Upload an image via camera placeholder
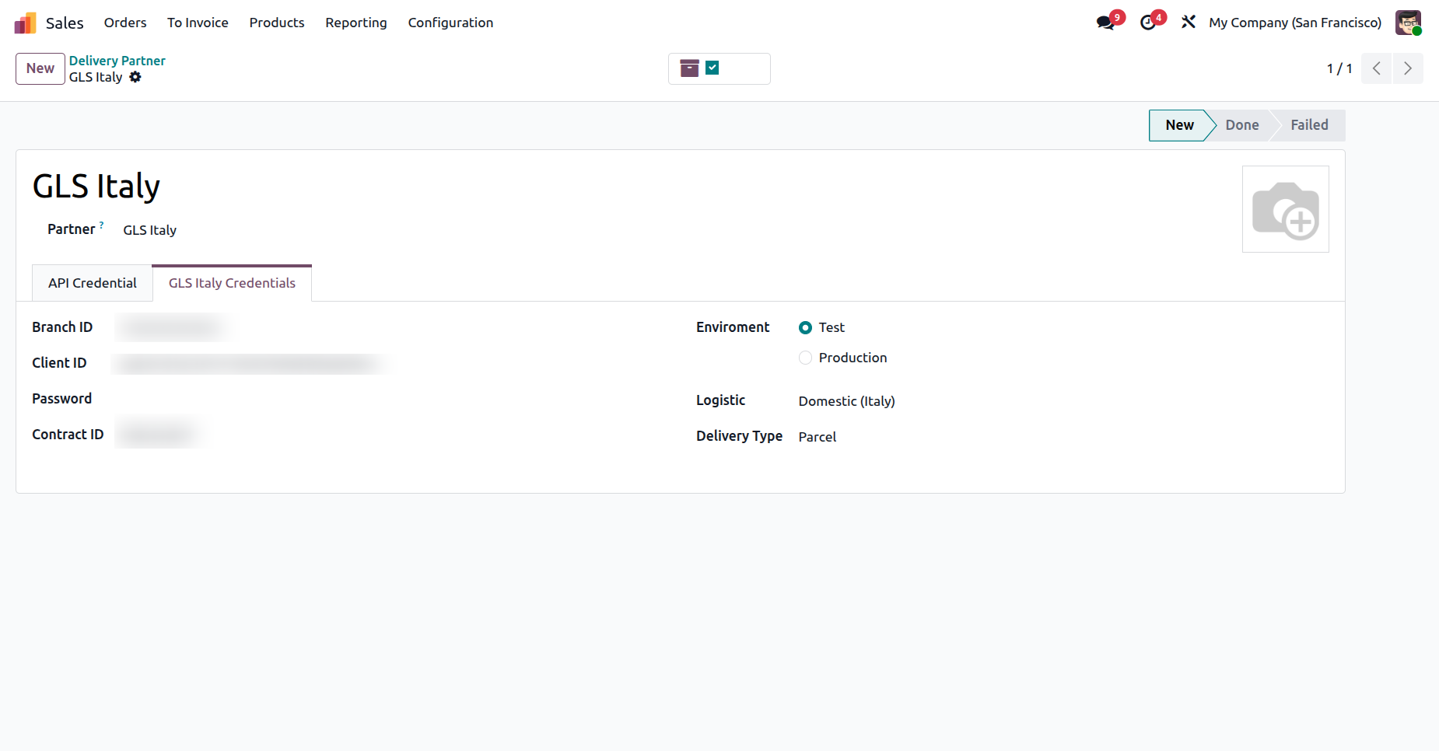Viewport: 1439px width, 751px height. (x=1285, y=209)
